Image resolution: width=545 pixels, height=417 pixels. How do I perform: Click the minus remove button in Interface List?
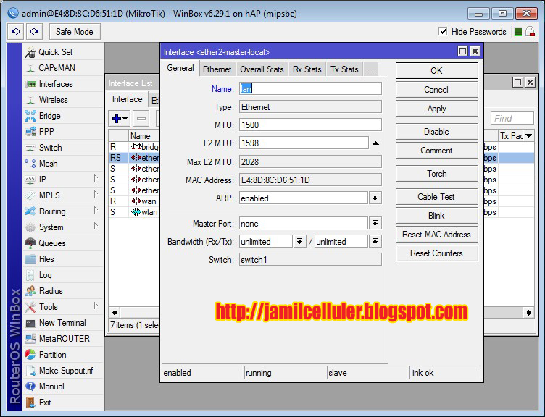[141, 119]
